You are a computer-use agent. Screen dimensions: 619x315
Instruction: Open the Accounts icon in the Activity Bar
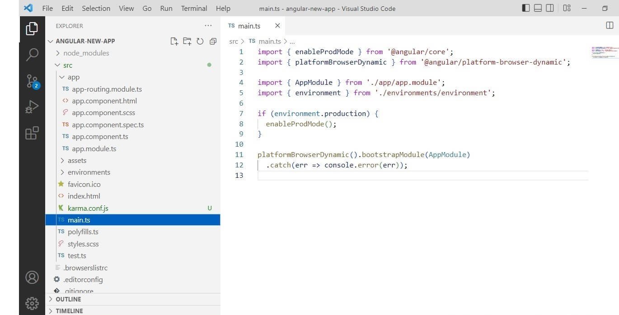point(32,278)
